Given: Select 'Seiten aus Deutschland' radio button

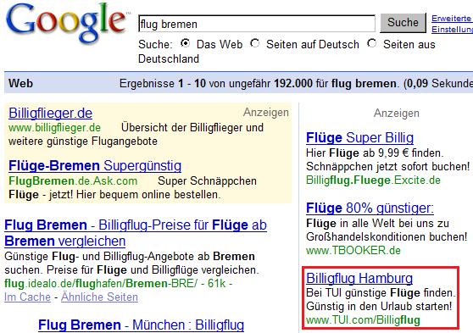Looking at the screenshot, I should pos(372,43).
